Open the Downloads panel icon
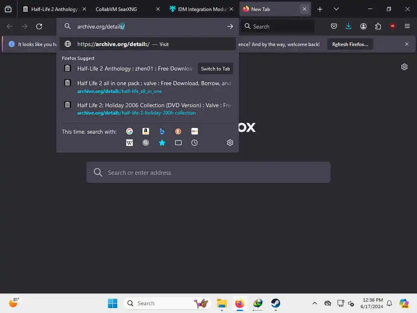The image size is (417, 313). coord(349,26)
